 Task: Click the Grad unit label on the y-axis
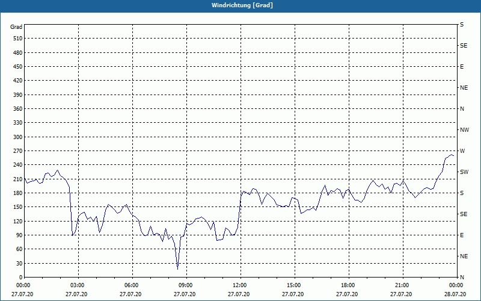click(16, 27)
